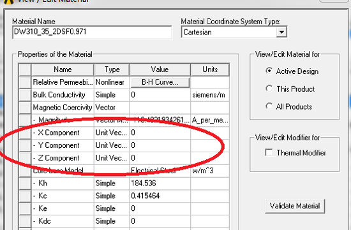Click the Validate Material button

tap(295, 206)
